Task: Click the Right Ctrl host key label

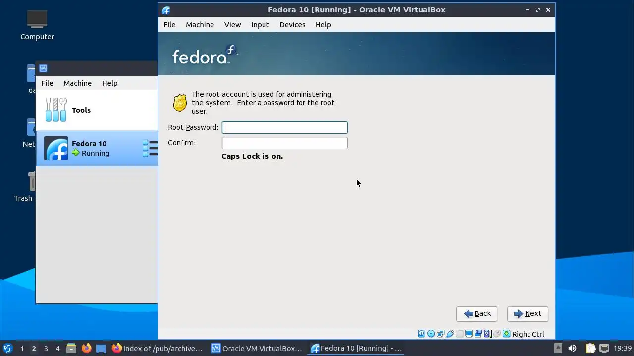Action: tap(528, 334)
